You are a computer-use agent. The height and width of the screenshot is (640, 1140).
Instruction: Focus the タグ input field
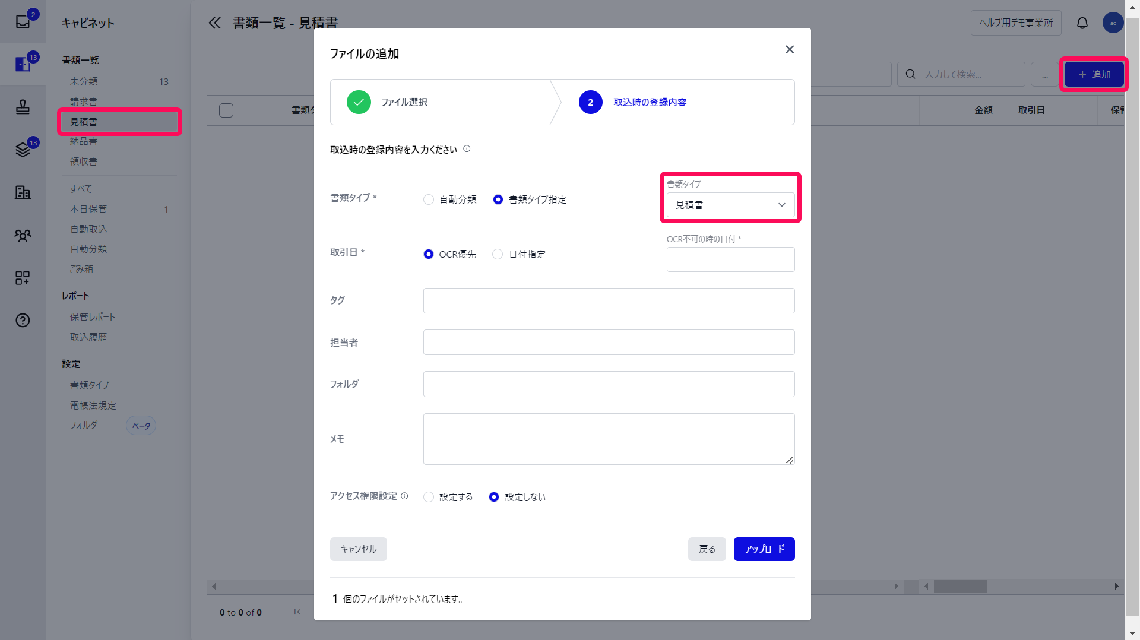point(609,300)
